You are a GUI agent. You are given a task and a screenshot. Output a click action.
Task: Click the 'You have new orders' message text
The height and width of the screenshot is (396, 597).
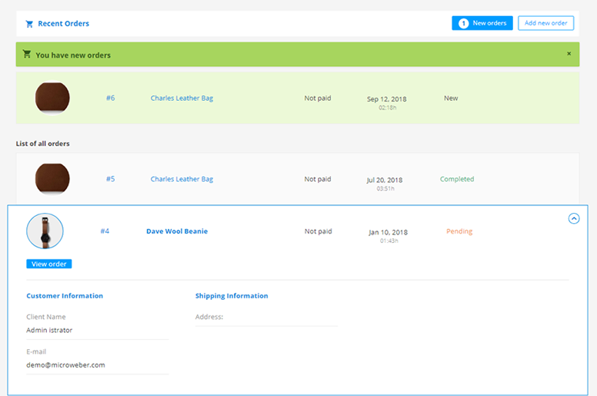(x=73, y=55)
